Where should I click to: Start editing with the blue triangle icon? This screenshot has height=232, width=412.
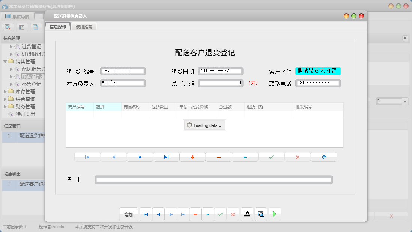(x=245, y=157)
